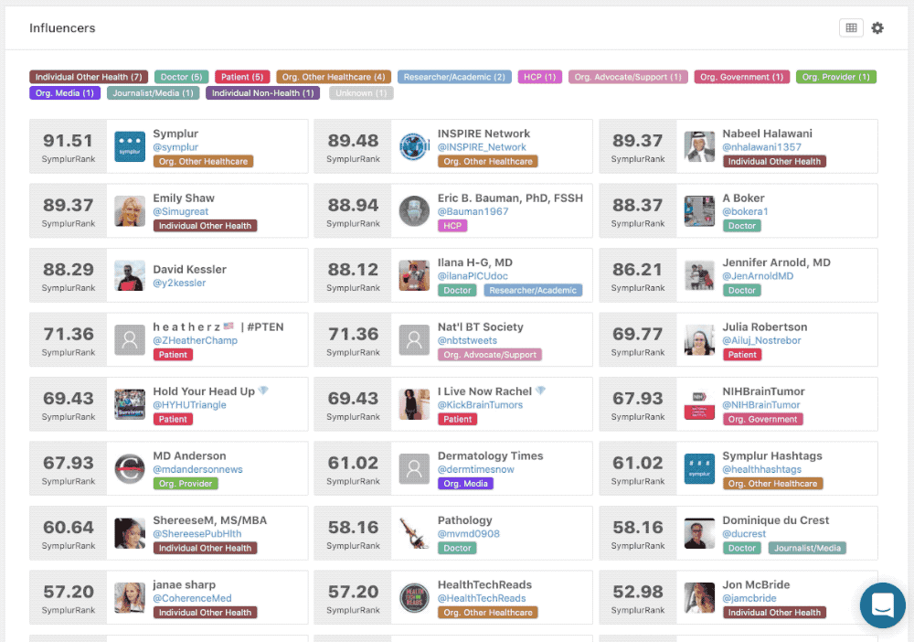Open the @INSPIRE_Network handle link
This screenshot has width=914, height=642.
[x=482, y=147]
